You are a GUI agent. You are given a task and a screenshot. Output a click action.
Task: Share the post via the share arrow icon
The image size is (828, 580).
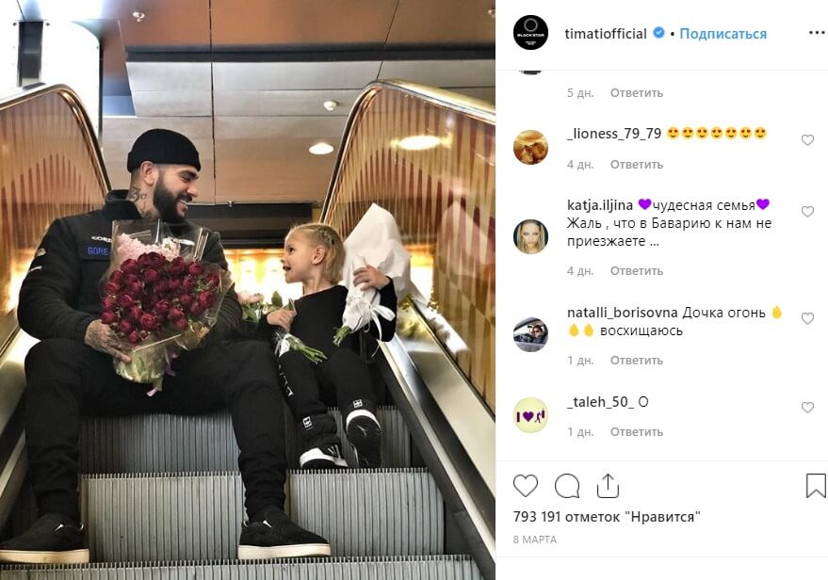[x=608, y=486]
